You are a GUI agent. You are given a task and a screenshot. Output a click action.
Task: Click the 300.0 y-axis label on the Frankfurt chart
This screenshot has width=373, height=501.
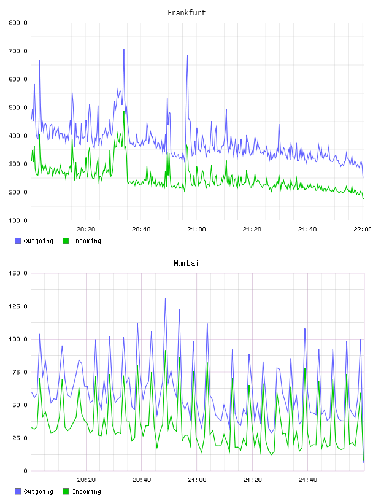[x=18, y=164]
